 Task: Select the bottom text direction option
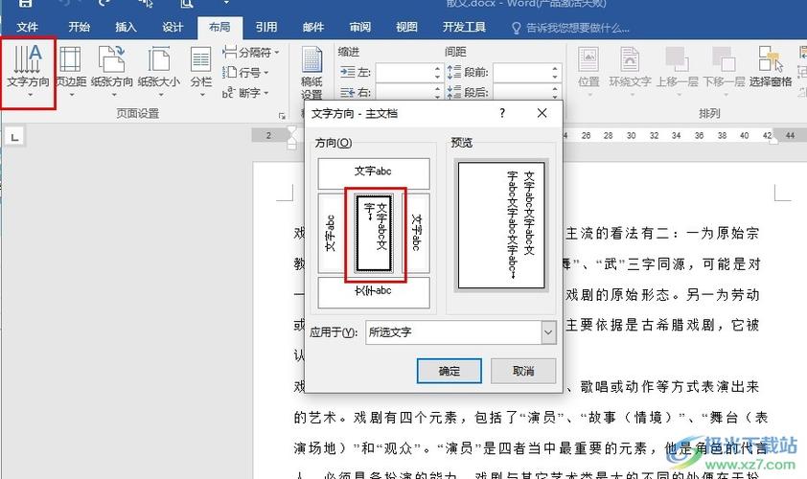pyautogui.click(x=374, y=293)
